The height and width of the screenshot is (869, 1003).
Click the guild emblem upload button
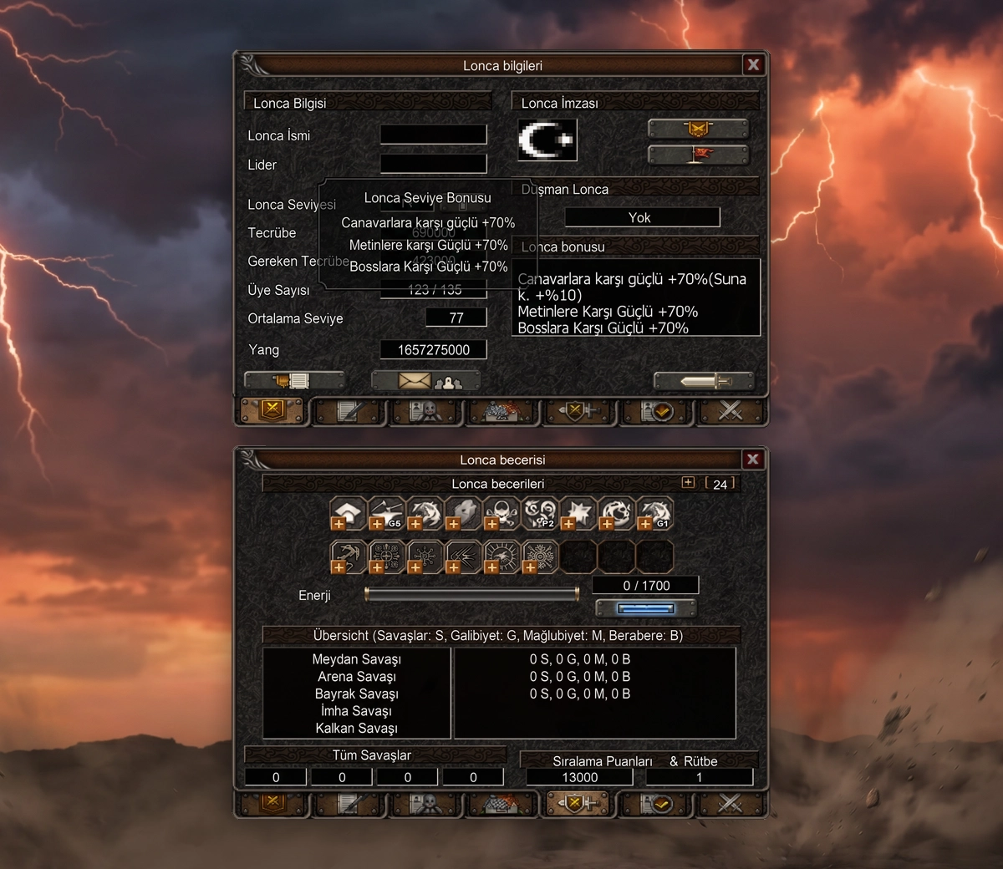click(698, 129)
